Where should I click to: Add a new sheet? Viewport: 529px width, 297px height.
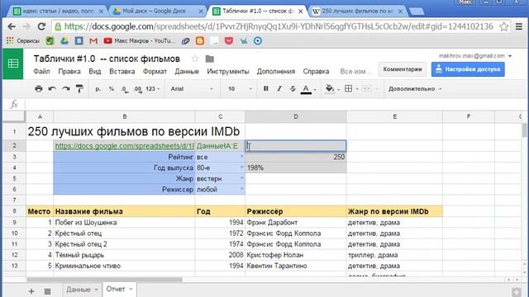(31, 291)
